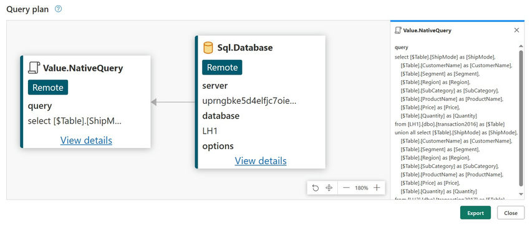Open View details on Value.NativeQuery node
Image resolution: width=530 pixels, height=225 pixels.
point(86,140)
